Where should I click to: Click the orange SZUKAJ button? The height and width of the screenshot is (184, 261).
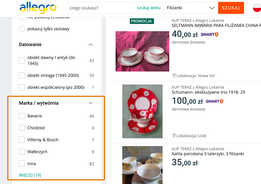(231, 8)
